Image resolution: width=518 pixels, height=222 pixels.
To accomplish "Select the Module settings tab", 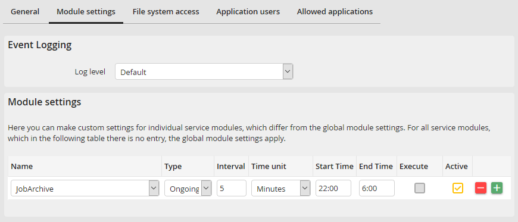I will coord(86,11).
